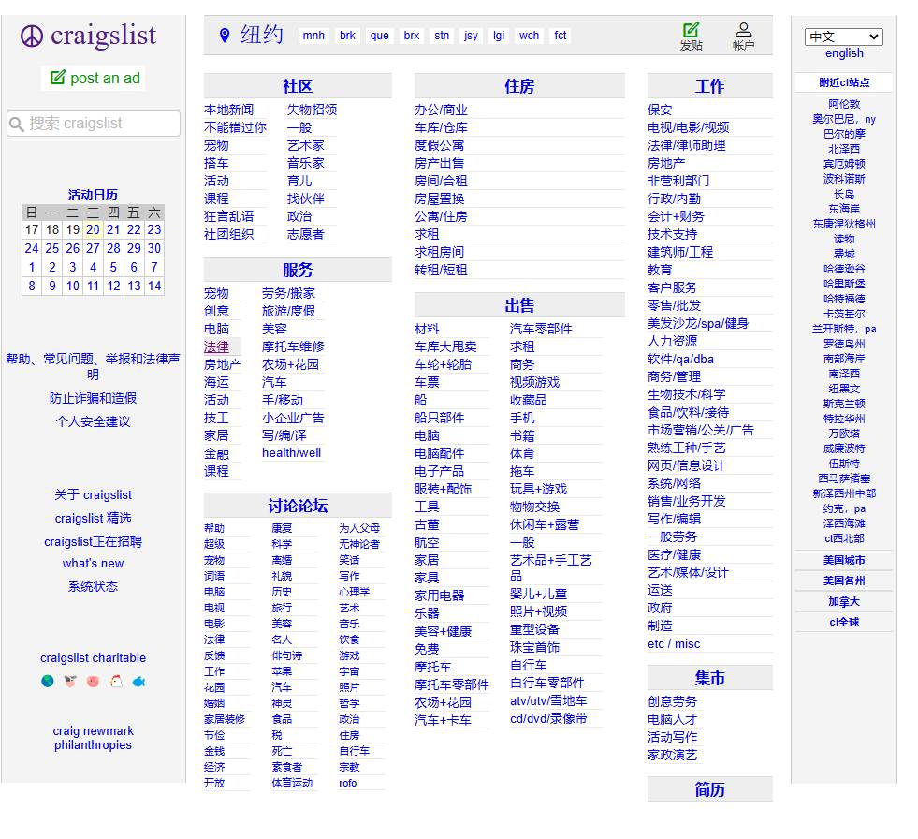Select the wch area tab
The width and height of the screenshot is (918, 839).
[529, 36]
